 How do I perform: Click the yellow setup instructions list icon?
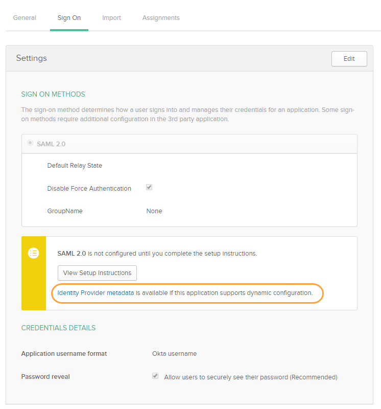(x=34, y=253)
